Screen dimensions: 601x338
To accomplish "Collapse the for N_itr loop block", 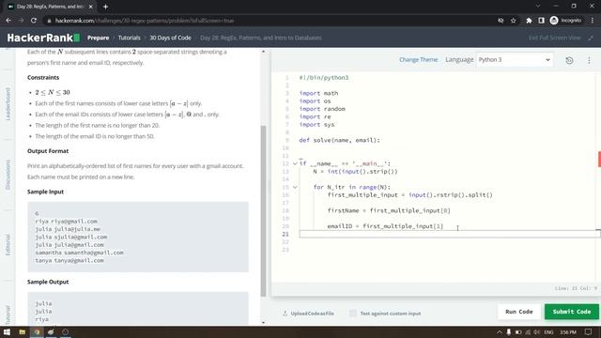I will coord(295,187).
